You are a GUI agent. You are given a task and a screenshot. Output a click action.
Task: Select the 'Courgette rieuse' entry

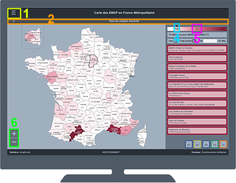tap(197, 76)
